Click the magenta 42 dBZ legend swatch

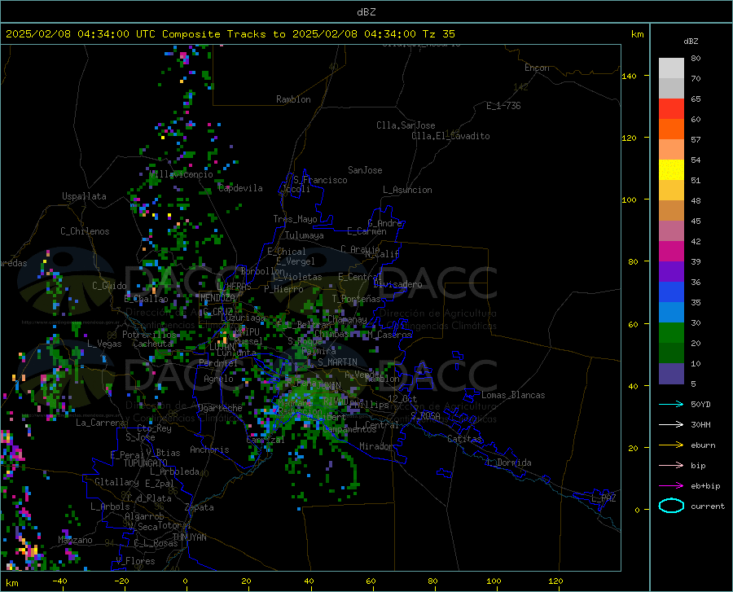click(671, 252)
